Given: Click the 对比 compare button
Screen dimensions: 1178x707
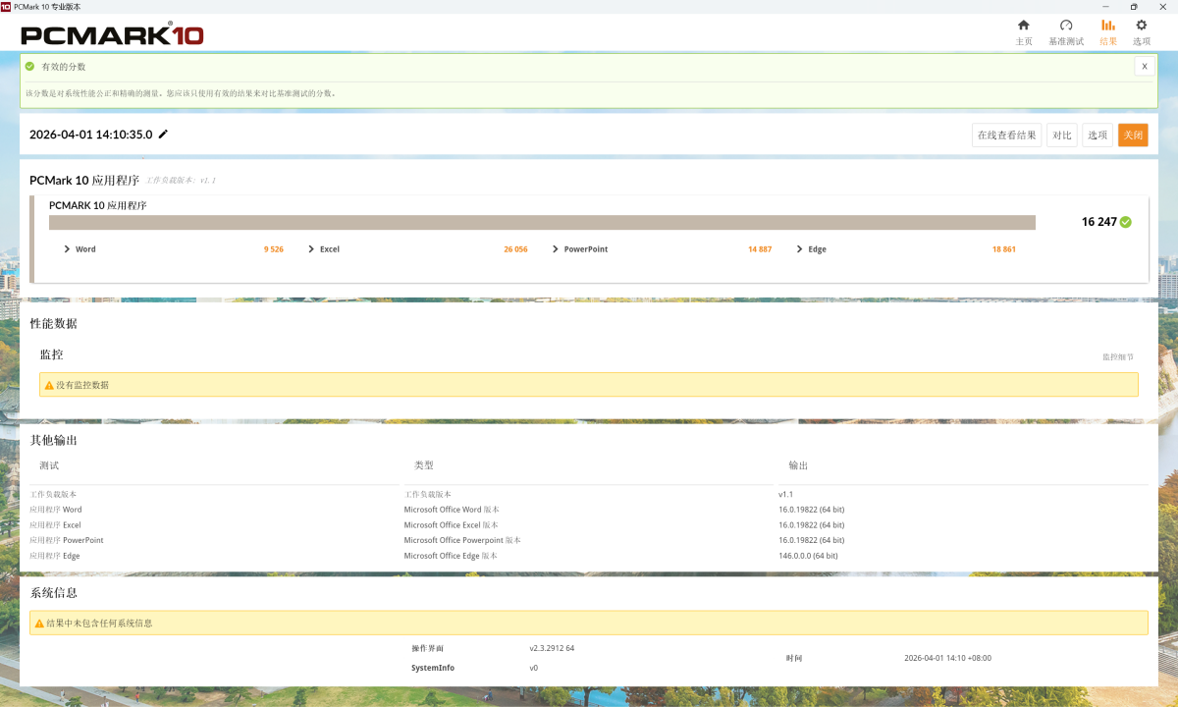Looking at the screenshot, I should pos(1062,136).
